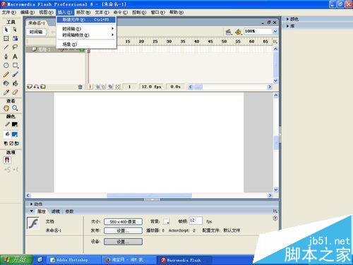Image resolution: width=353 pixels, height=265 pixels.
Task: Click the Black and White colors button
Action: 6,143
